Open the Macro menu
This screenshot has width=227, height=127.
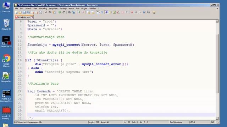71,8
